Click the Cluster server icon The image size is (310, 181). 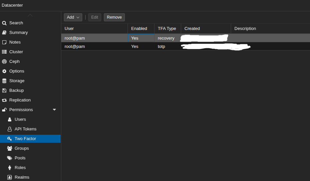(x=4, y=52)
